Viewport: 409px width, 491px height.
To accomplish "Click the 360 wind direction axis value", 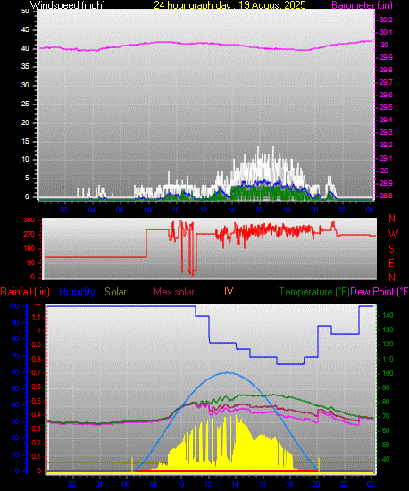I will pyautogui.click(x=29, y=221).
